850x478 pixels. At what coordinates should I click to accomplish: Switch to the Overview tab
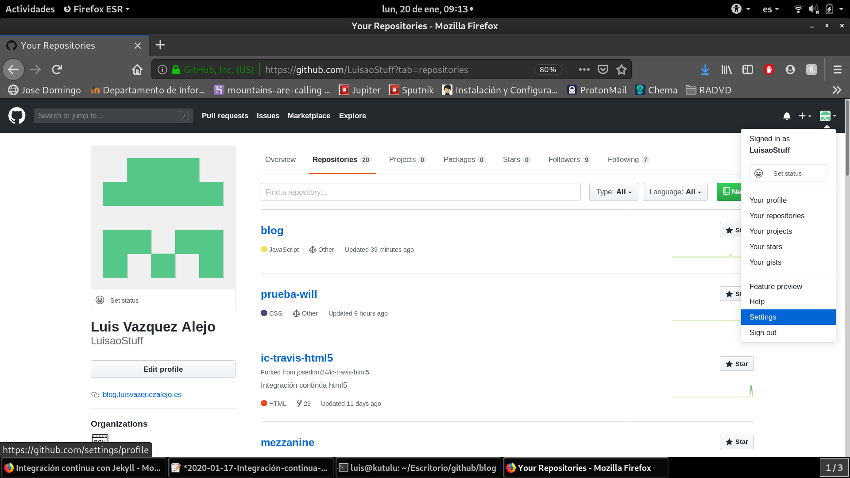click(x=280, y=160)
